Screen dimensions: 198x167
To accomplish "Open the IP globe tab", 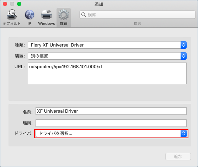I will [x=30, y=17].
